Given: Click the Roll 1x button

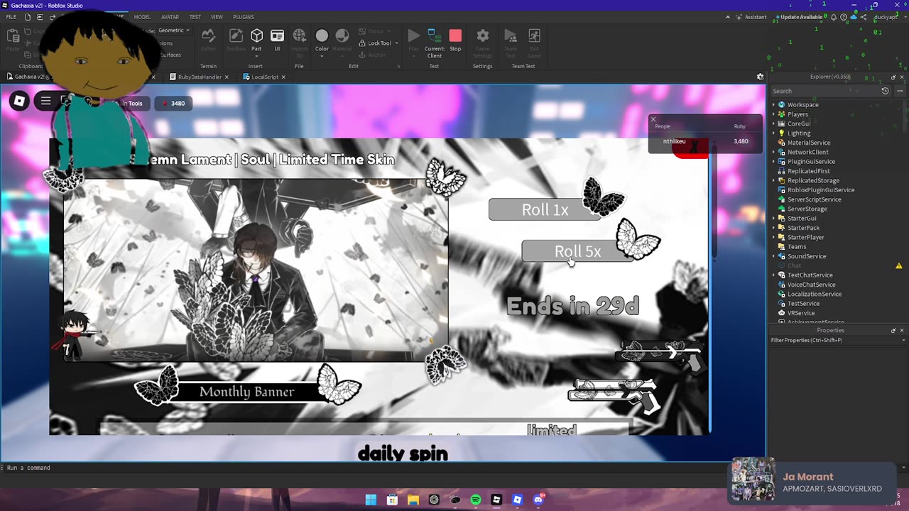Looking at the screenshot, I should (545, 209).
